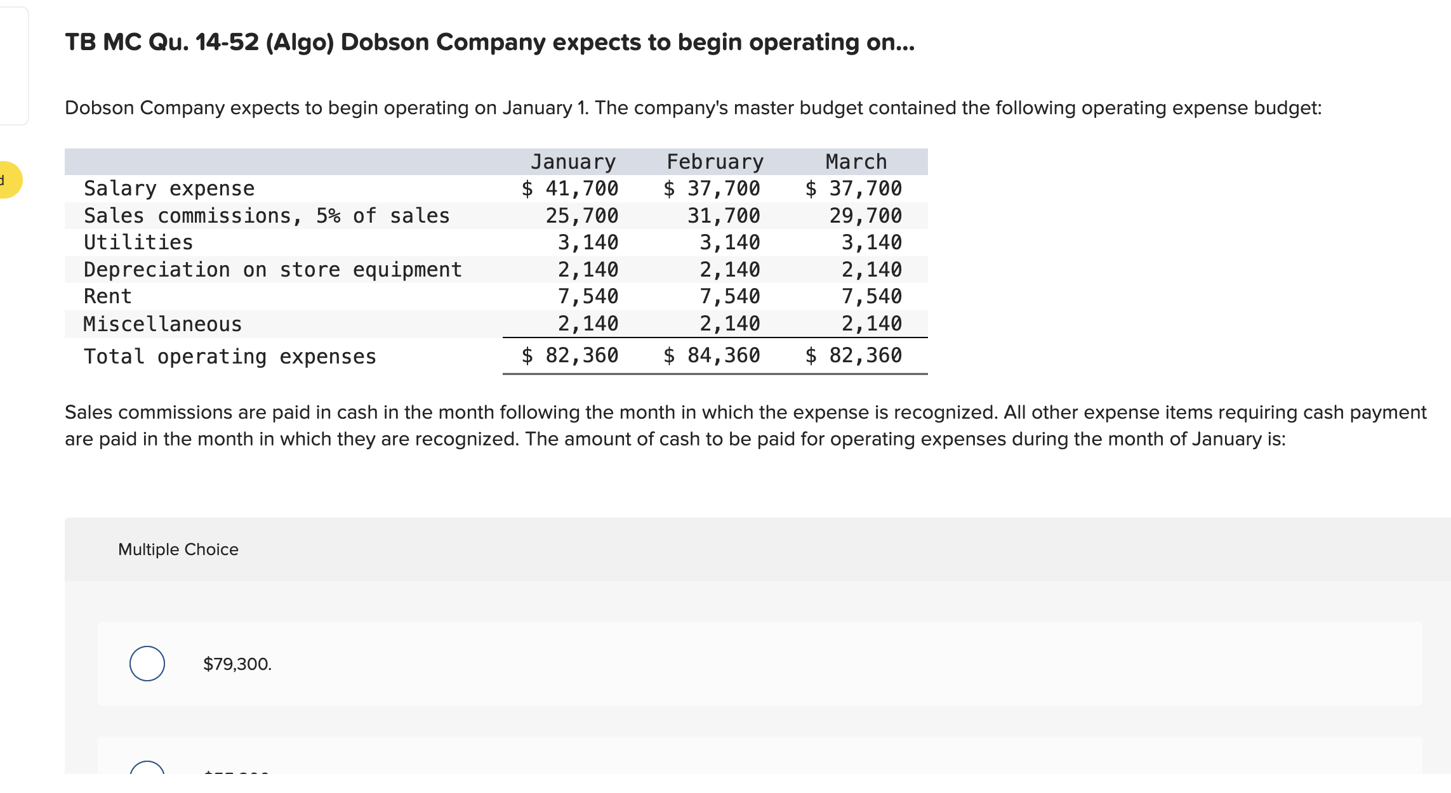Click the Multiple Choice section header
The width and height of the screenshot is (1451, 793).
point(178,548)
